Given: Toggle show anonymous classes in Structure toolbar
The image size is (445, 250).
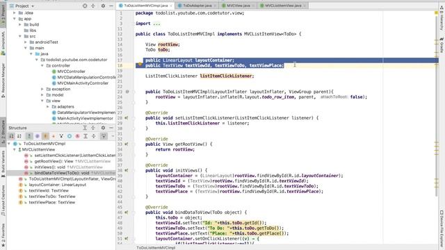Looking at the screenshot, I should coord(70,136).
